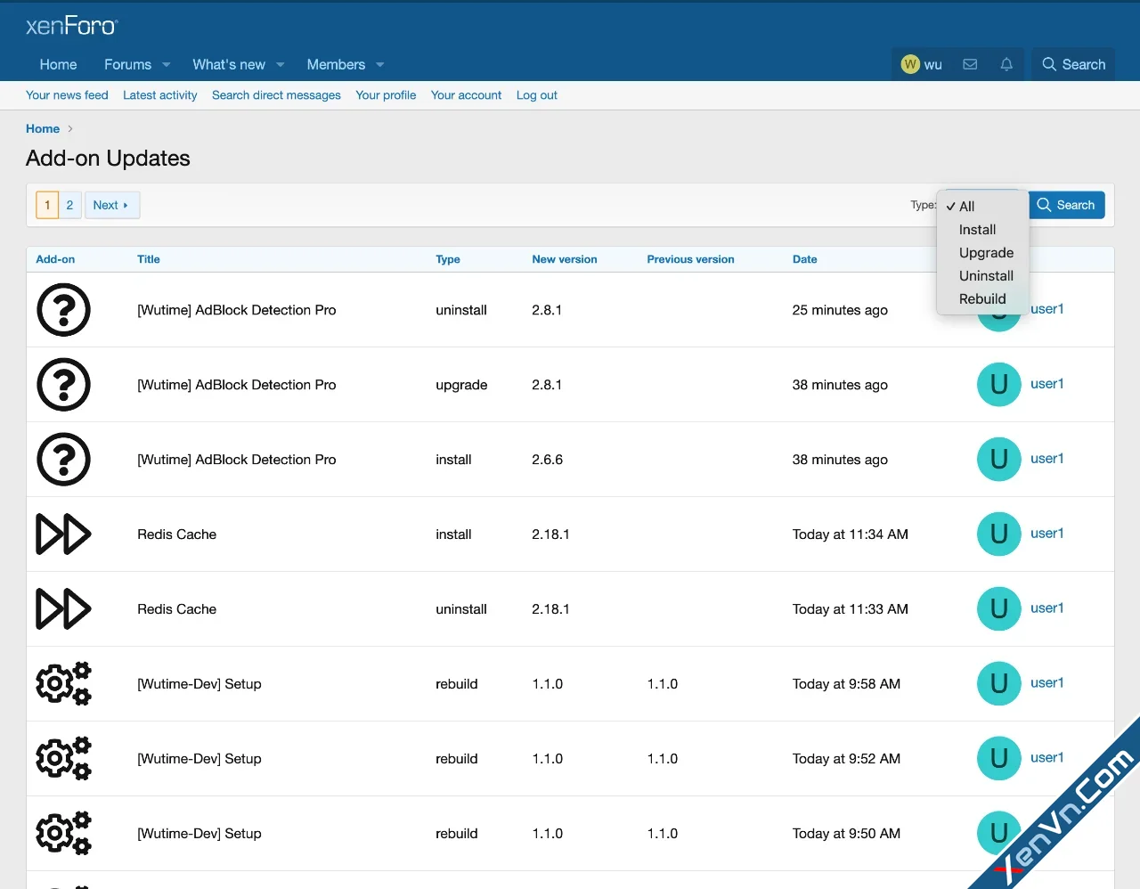Open the direct messages envelope icon
Viewport: 1140px width, 889px height.
tap(970, 64)
